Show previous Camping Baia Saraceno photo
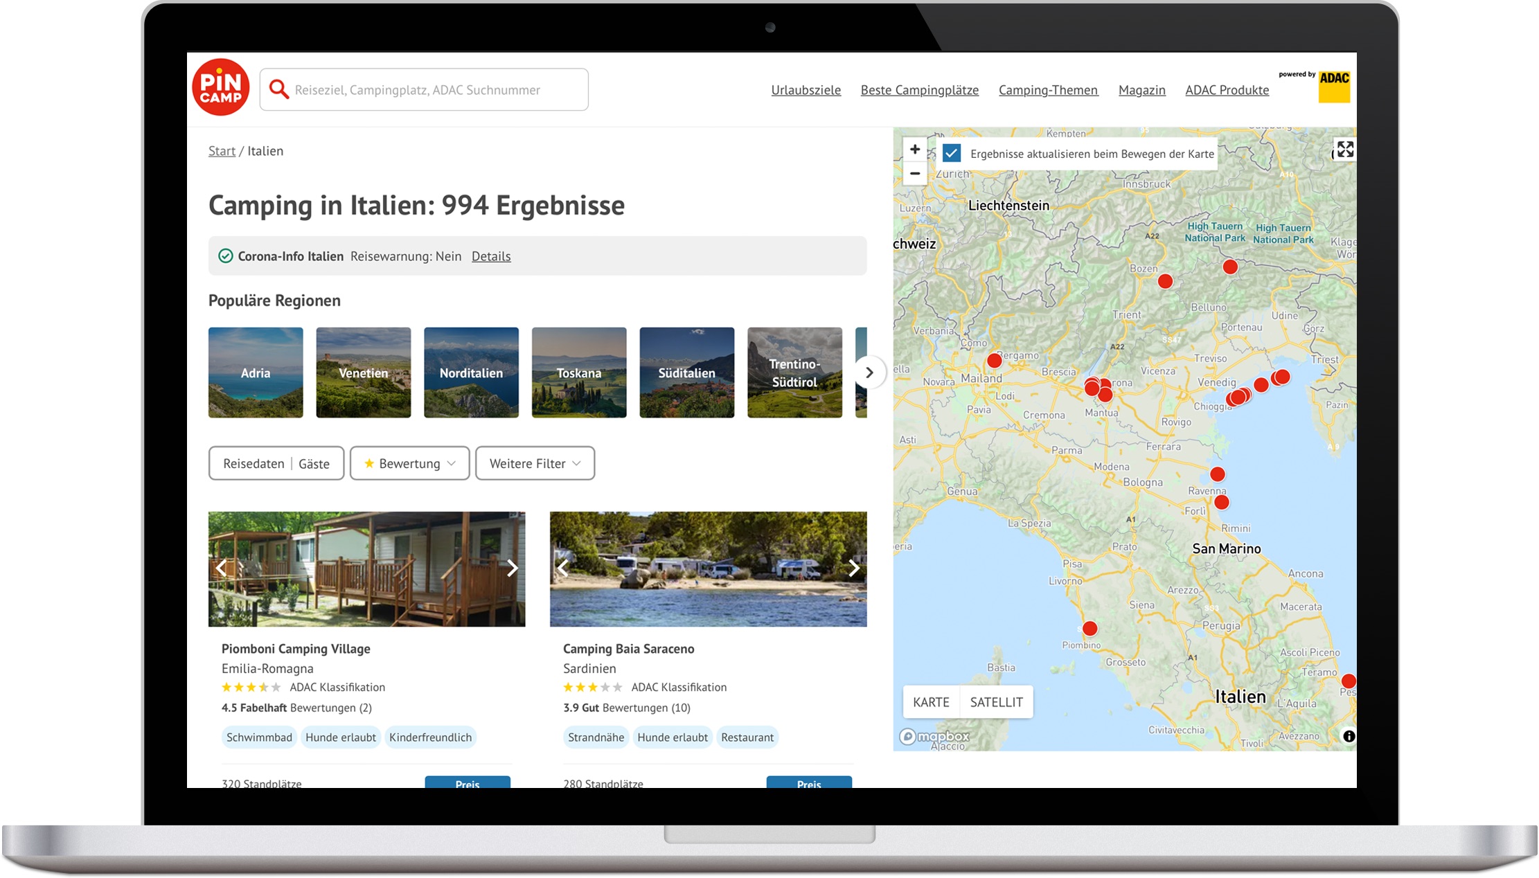Screen dimensions: 1539x878 563,568
